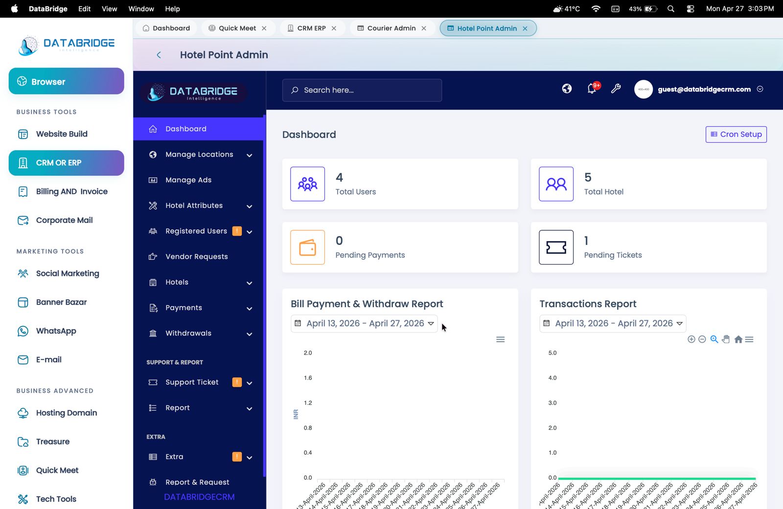Select the selection zoom magnifier tool
This screenshot has width=783, height=509.
tap(714, 339)
